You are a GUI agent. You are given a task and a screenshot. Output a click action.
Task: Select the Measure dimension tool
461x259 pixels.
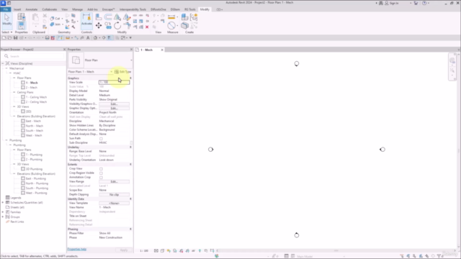[171, 17]
